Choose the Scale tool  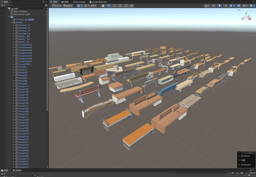[120, 6]
